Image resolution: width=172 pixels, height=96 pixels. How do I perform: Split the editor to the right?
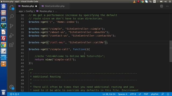pos(162,6)
